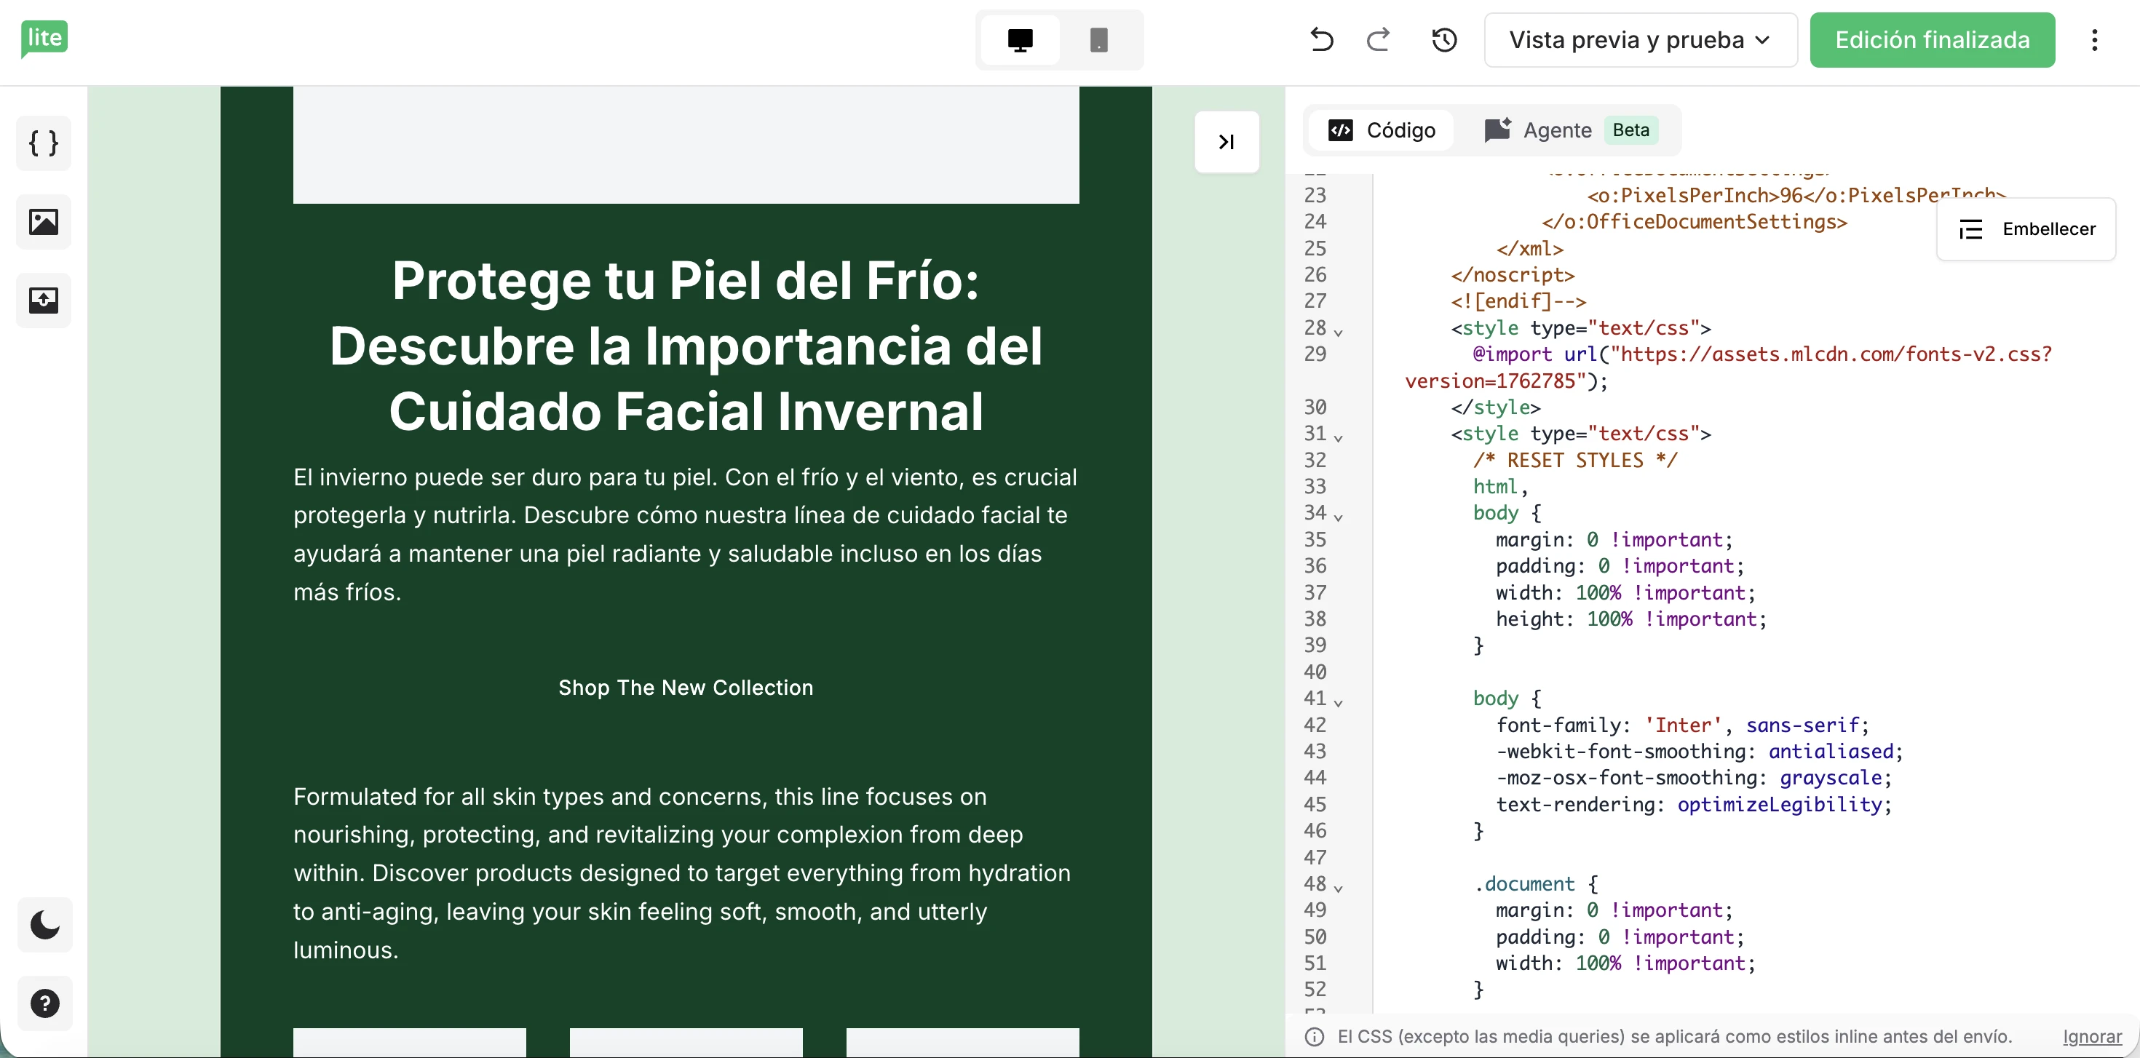Image resolution: width=2140 pixels, height=1058 pixels.
Task: Click line number 40 in gutter
Action: [1315, 672]
